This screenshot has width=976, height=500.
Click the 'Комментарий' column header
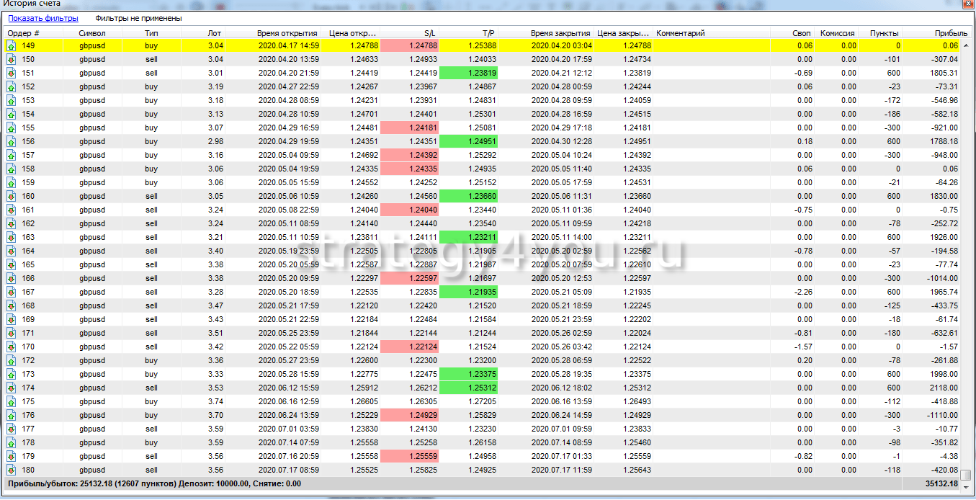click(x=680, y=33)
